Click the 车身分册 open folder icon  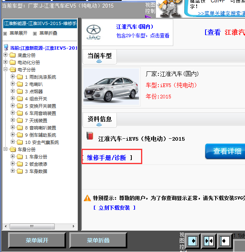(12, 149)
